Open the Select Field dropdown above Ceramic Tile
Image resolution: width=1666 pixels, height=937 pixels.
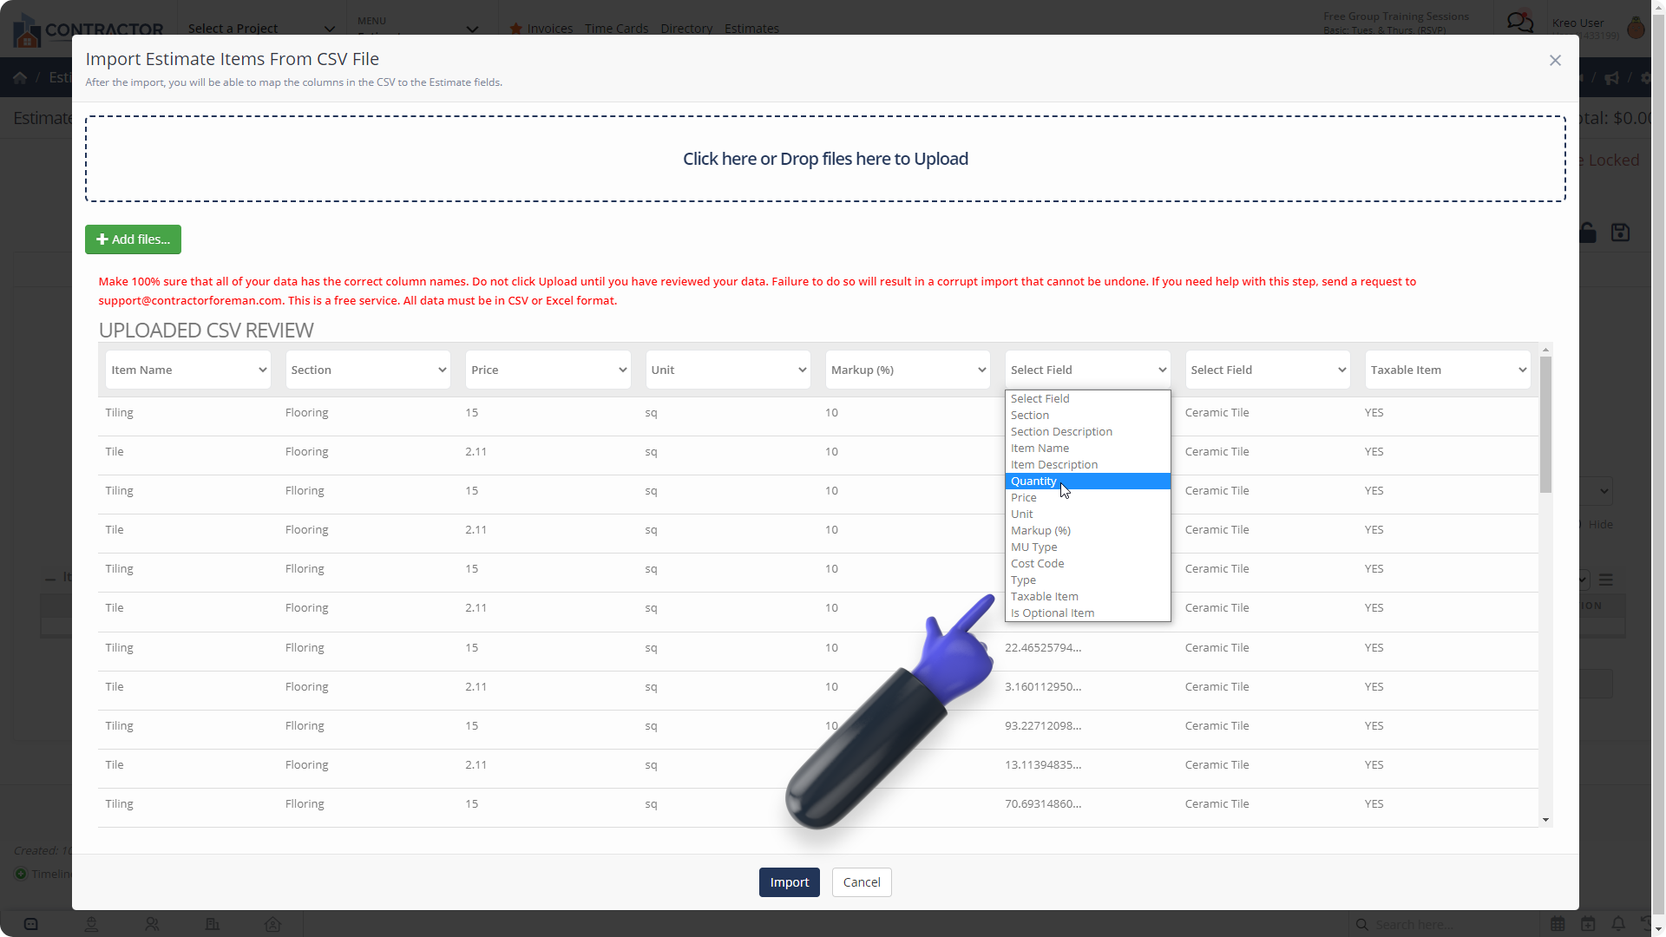click(x=1268, y=370)
